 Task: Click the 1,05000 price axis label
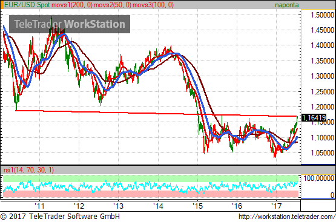pos(322,153)
